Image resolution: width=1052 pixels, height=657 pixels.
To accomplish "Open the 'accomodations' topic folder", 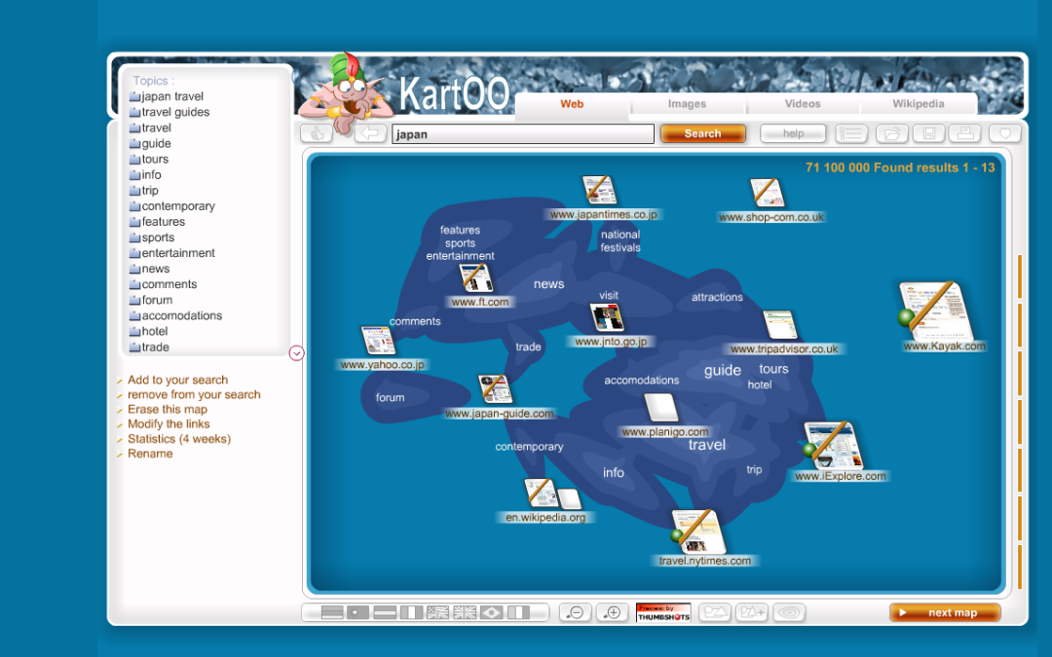I will point(175,315).
